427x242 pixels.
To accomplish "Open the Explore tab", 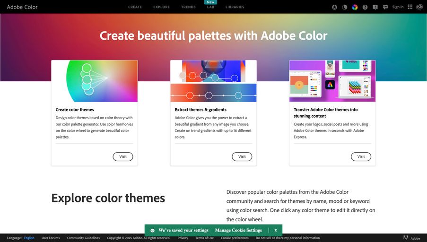I will [162, 7].
